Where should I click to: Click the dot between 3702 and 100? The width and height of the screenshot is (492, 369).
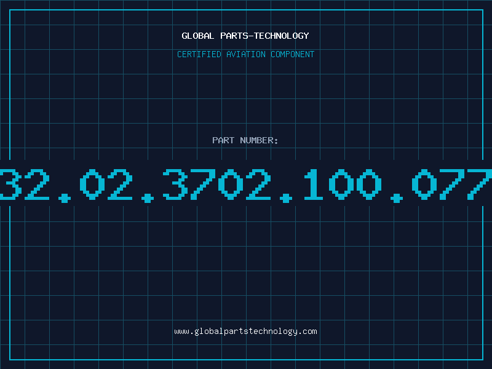click(286, 197)
